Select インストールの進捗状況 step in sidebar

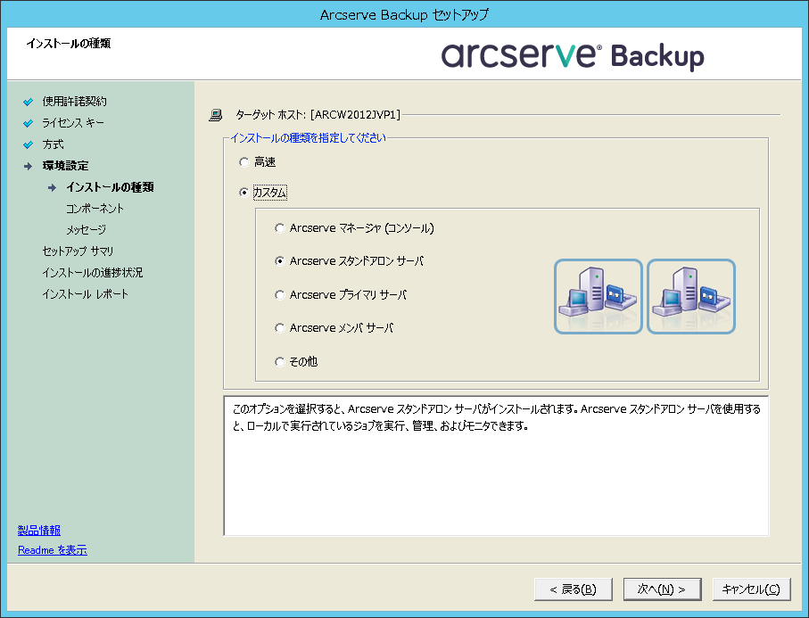(93, 272)
